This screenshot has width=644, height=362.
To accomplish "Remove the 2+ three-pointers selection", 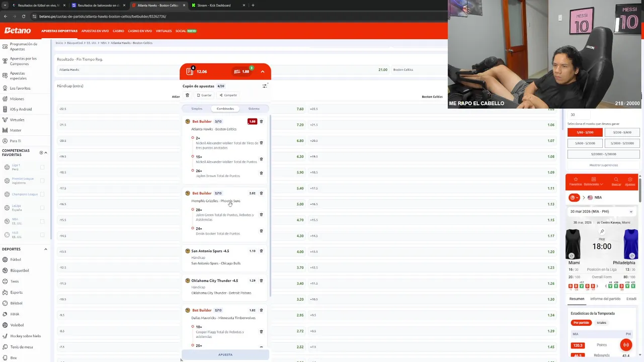I will coord(261,143).
